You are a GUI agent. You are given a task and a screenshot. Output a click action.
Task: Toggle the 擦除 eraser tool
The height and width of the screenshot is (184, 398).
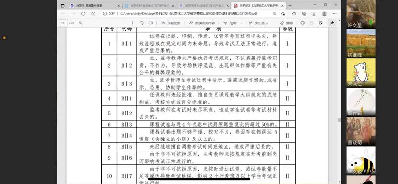point(286,23)
